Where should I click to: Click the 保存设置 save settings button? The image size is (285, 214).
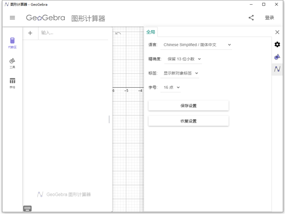(x=189, y=105)
